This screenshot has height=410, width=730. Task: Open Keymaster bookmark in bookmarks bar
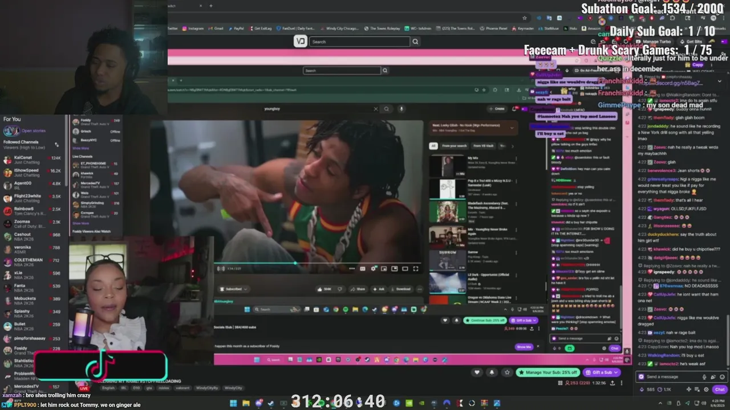[524, 28]
